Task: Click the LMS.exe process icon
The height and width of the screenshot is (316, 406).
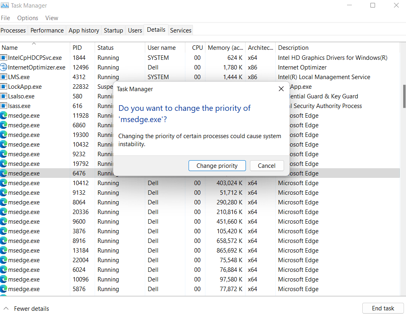Action: (4, 77)
